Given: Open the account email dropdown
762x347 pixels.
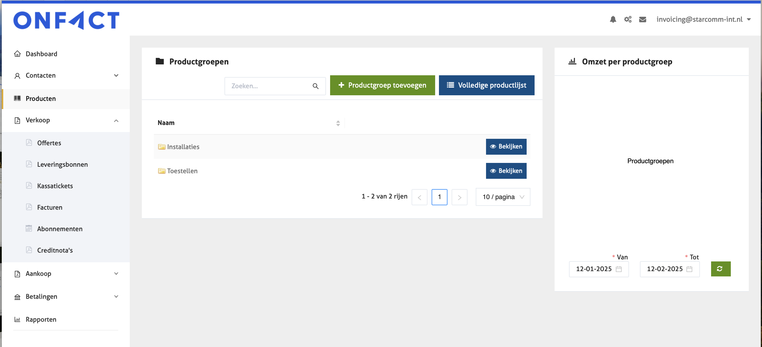Looking at the screenshot, I should pos(703,19).
